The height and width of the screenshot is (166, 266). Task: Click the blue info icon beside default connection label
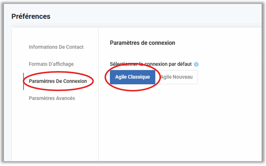(x=196, y=64)
